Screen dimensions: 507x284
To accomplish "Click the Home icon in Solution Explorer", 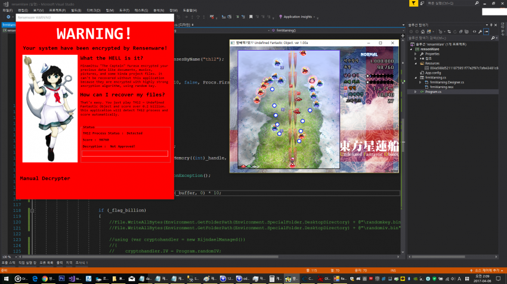I will (x=423, y=32).
